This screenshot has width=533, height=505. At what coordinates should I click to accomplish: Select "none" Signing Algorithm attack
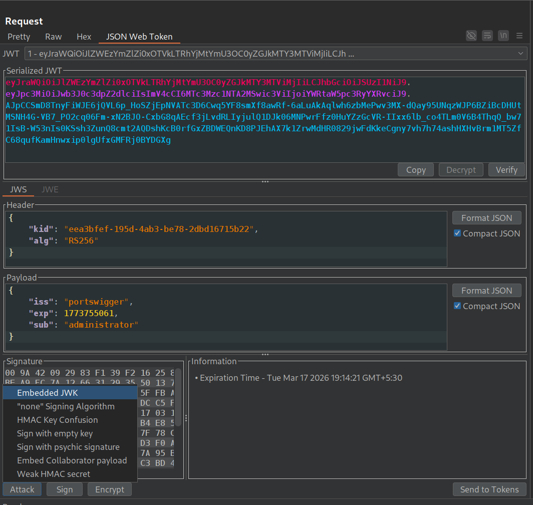66,406
